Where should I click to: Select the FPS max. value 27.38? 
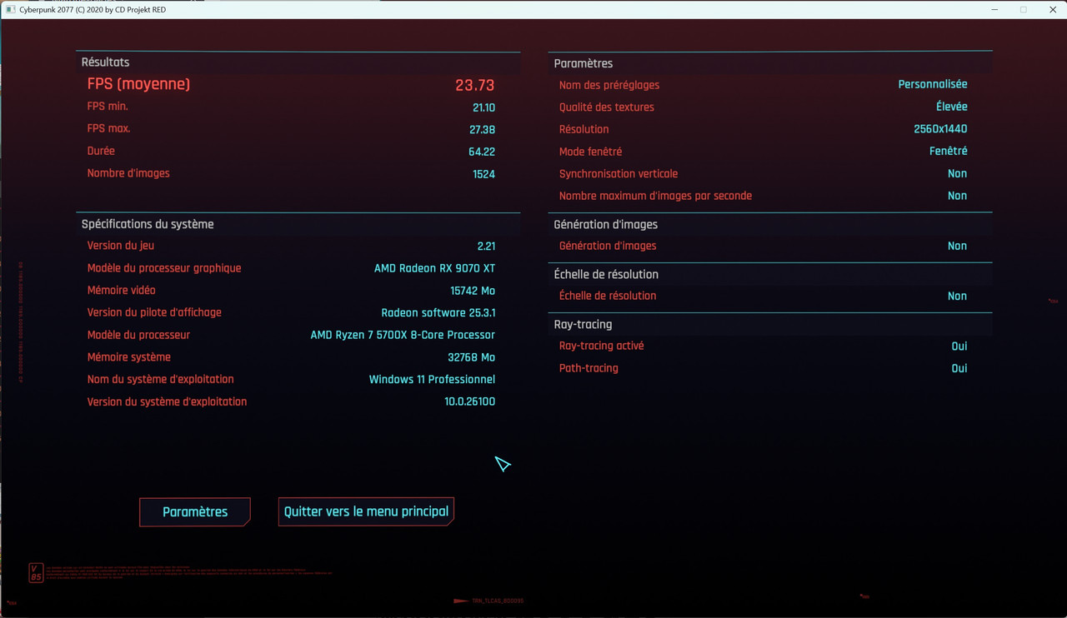[x=483, y=130]
